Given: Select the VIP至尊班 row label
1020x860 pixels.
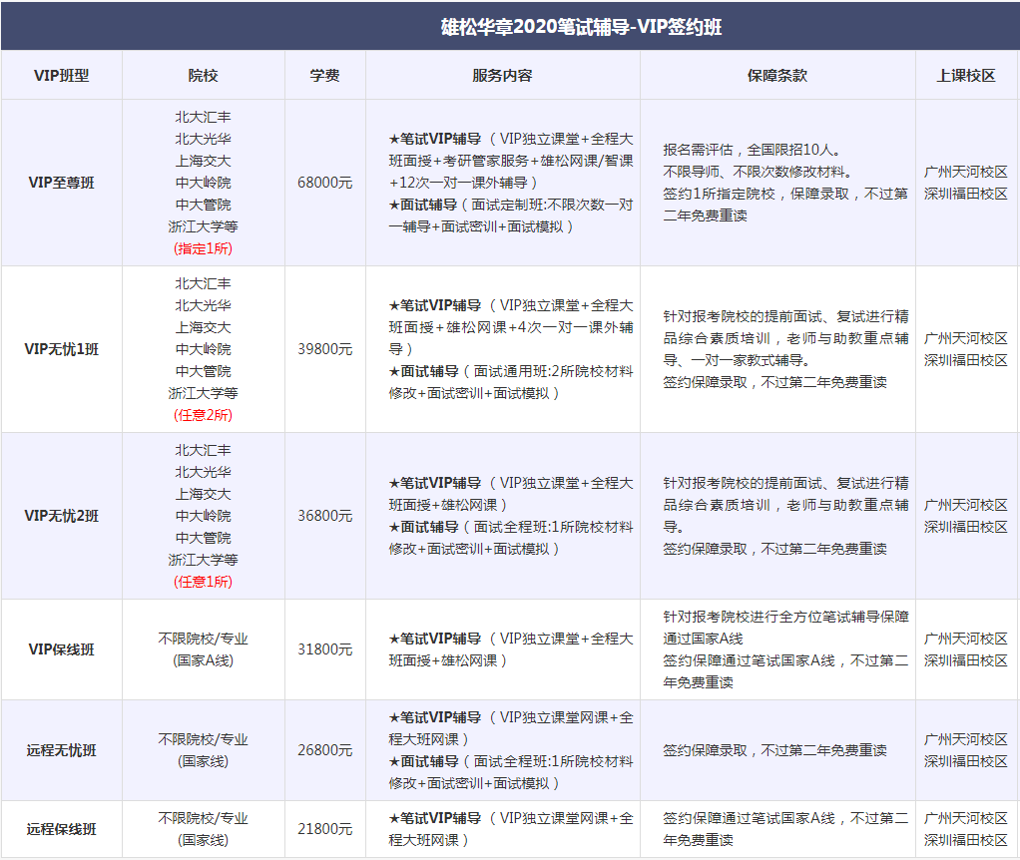Looking at the screenshot, I should pos(62,183).
